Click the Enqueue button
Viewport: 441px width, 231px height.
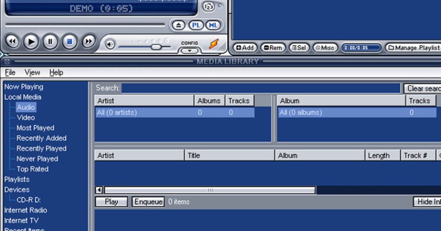148,202
